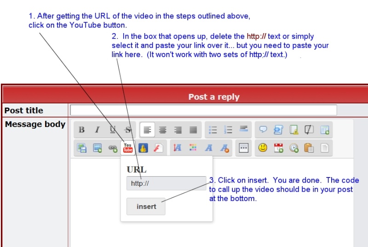This screenshot has height=247, width=368.
Task: Click the Post title input field
Action: tap(203, 110)
